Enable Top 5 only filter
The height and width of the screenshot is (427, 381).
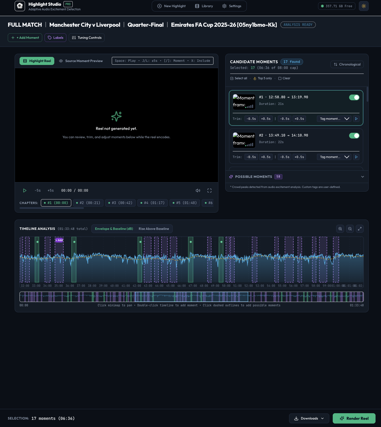[x=263, y=78]
